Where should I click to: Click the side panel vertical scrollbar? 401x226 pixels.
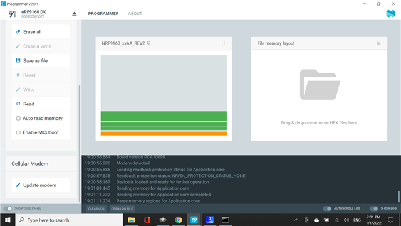point(80,144)
